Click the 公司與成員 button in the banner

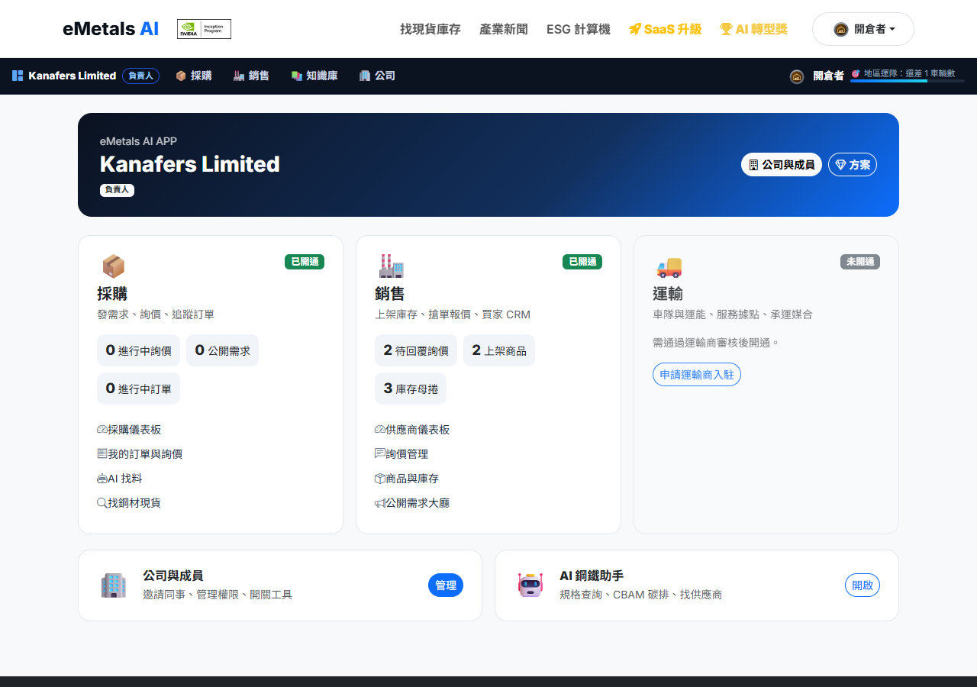coord(782,164)
